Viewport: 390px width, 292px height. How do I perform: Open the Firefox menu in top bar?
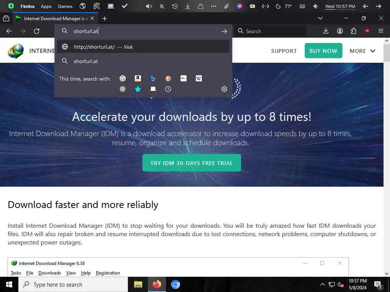click(x=27, y=6)
